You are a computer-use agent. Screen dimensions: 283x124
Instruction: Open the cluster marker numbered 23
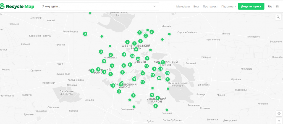pos(138,59)
